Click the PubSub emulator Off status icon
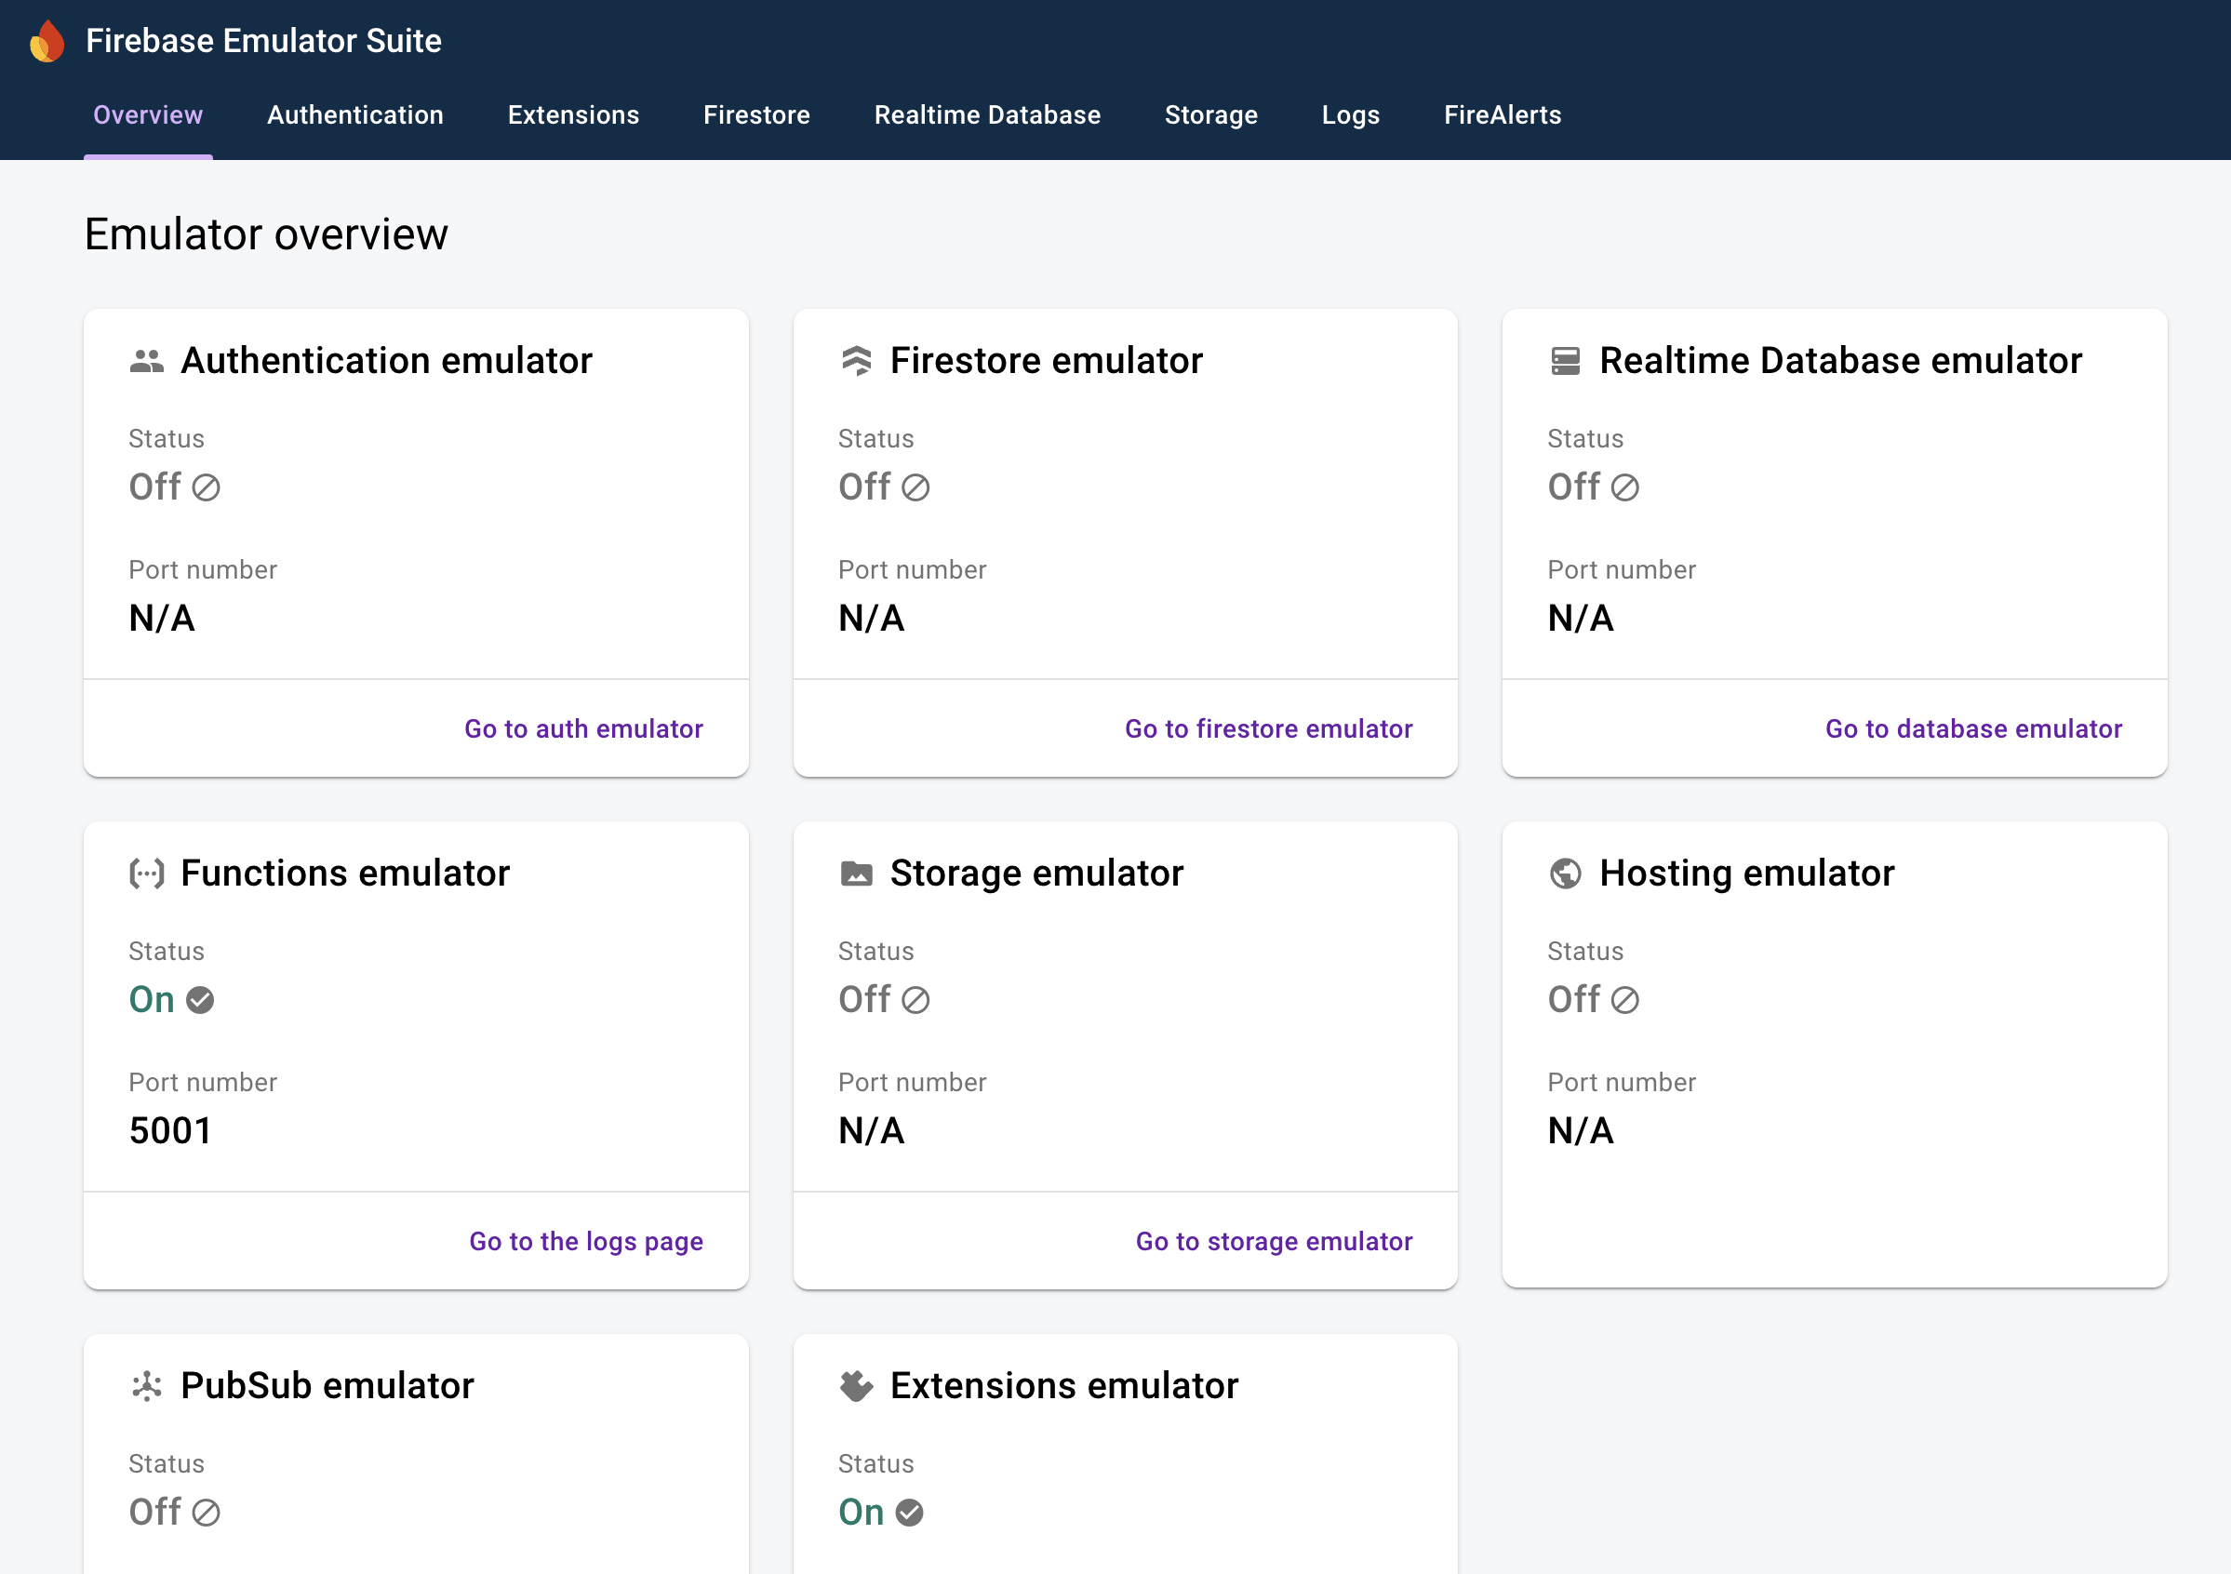Screen dimensions: 2231x1574 pos(206,1513)
